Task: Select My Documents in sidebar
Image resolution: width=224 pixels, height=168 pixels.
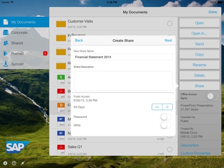Action: coord(25,22)
